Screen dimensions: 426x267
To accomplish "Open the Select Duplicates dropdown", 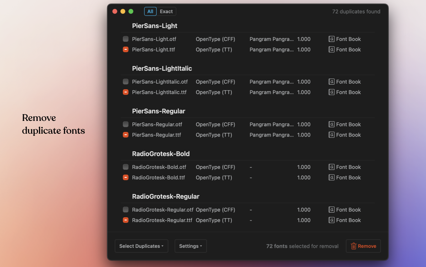I will pyautogui.click(x=141, y=246).
